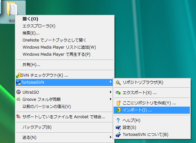
Task: Click the TortoiseSVN turtle icon
Action: point(18,82)
